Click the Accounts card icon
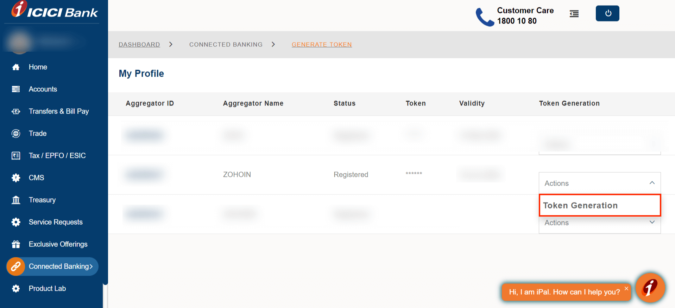This screenshot has height=308, width=675. (16, 89)
